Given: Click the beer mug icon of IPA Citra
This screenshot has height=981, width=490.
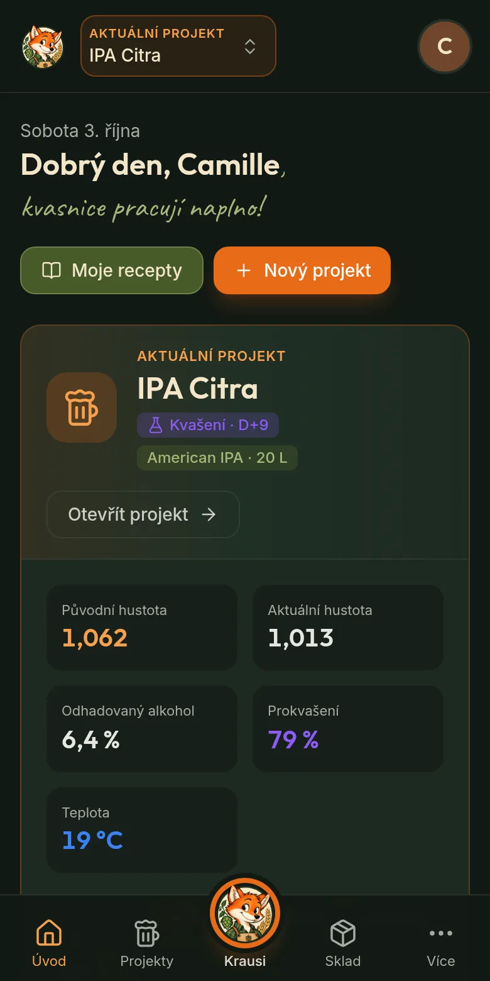Looking at the screenshot, I should (82, 407).
